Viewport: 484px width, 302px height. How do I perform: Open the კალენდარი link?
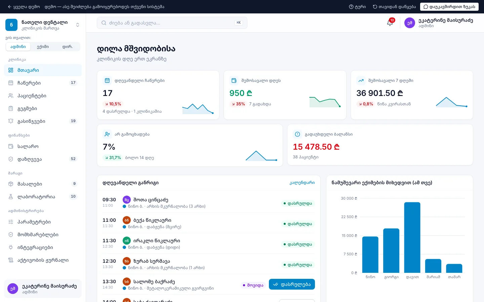pyautogui.click(x=302, y=183)
